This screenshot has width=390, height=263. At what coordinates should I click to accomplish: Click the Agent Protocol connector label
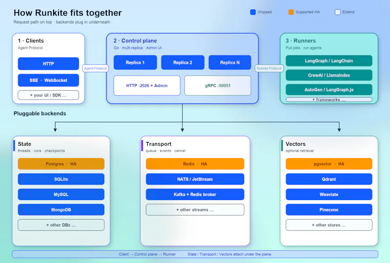pyautogui.click(x=95, y=68)
